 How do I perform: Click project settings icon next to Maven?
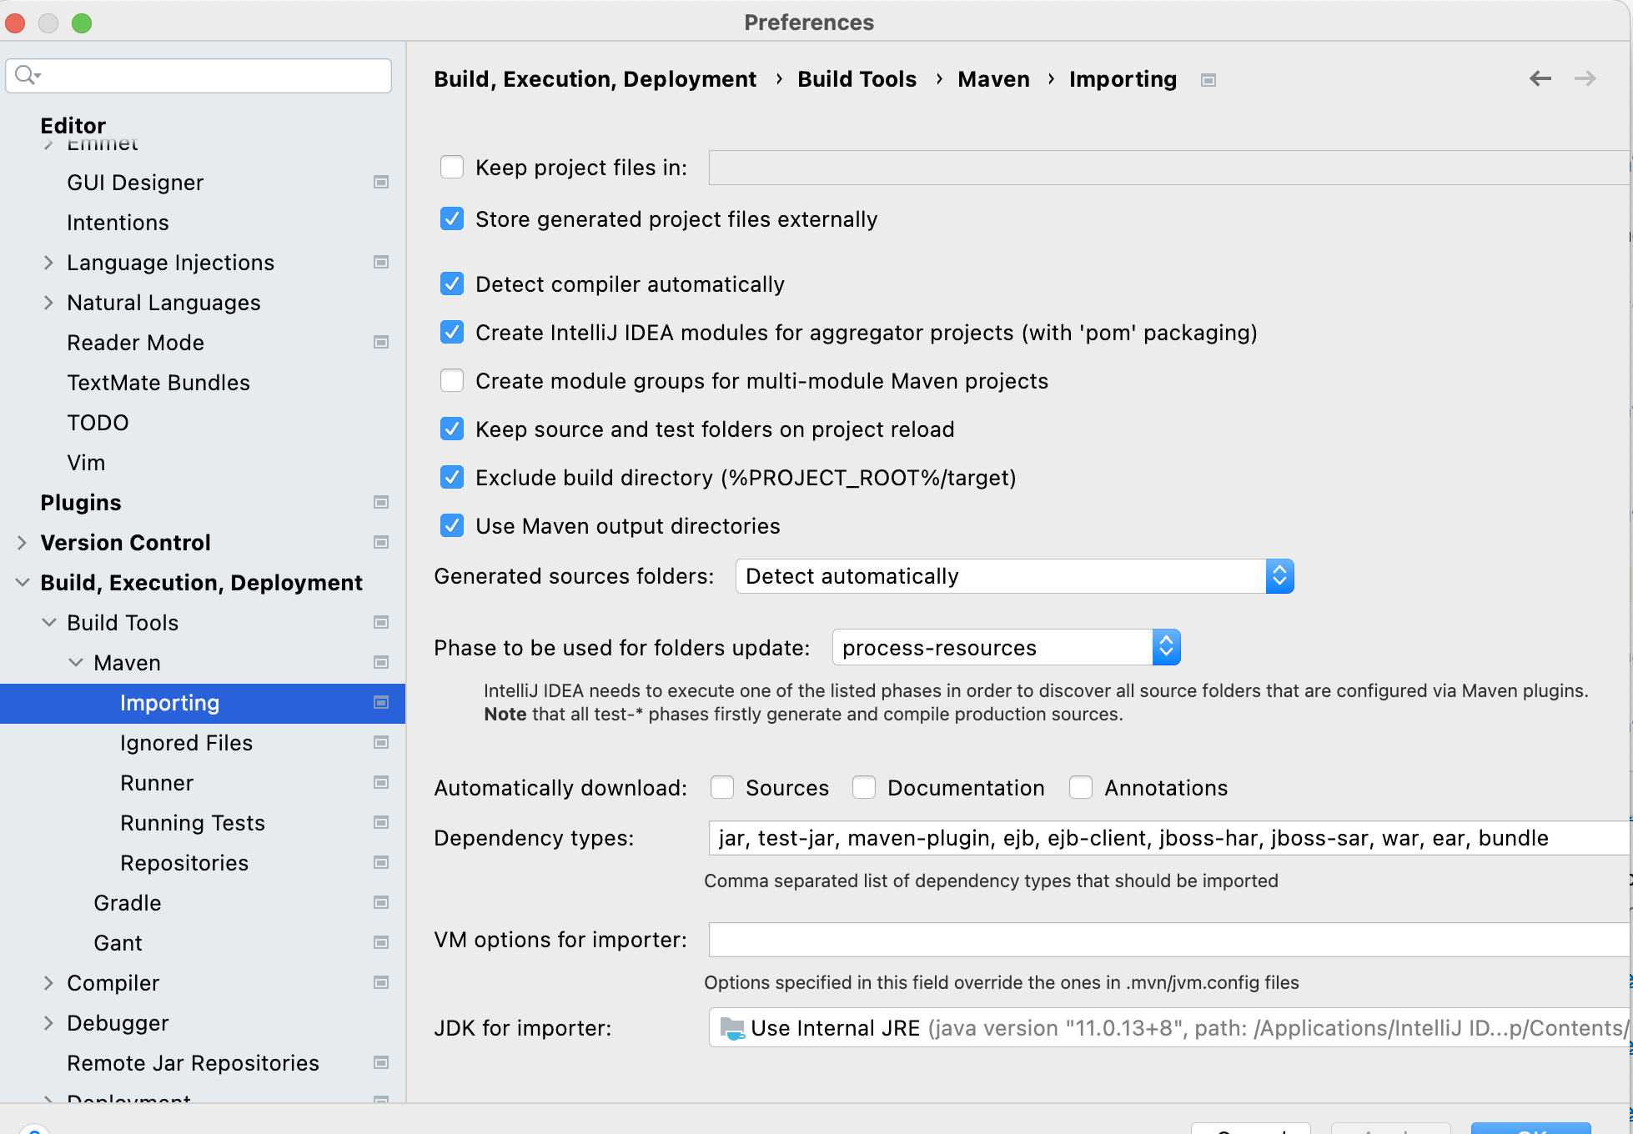(x=381, y=662)
